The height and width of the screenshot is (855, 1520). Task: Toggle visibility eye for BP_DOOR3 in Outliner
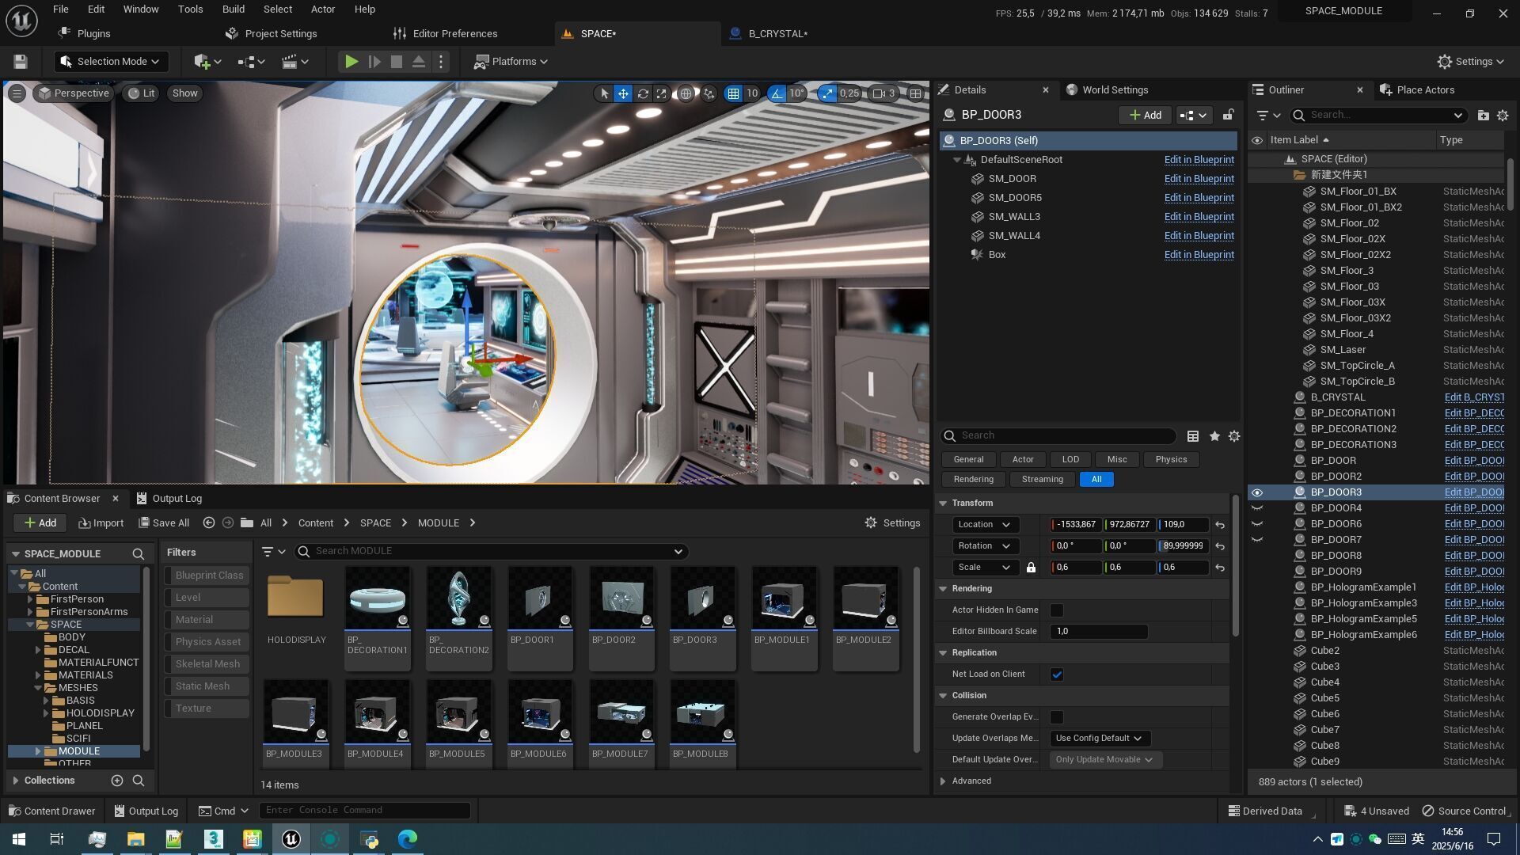(1257, 492)
